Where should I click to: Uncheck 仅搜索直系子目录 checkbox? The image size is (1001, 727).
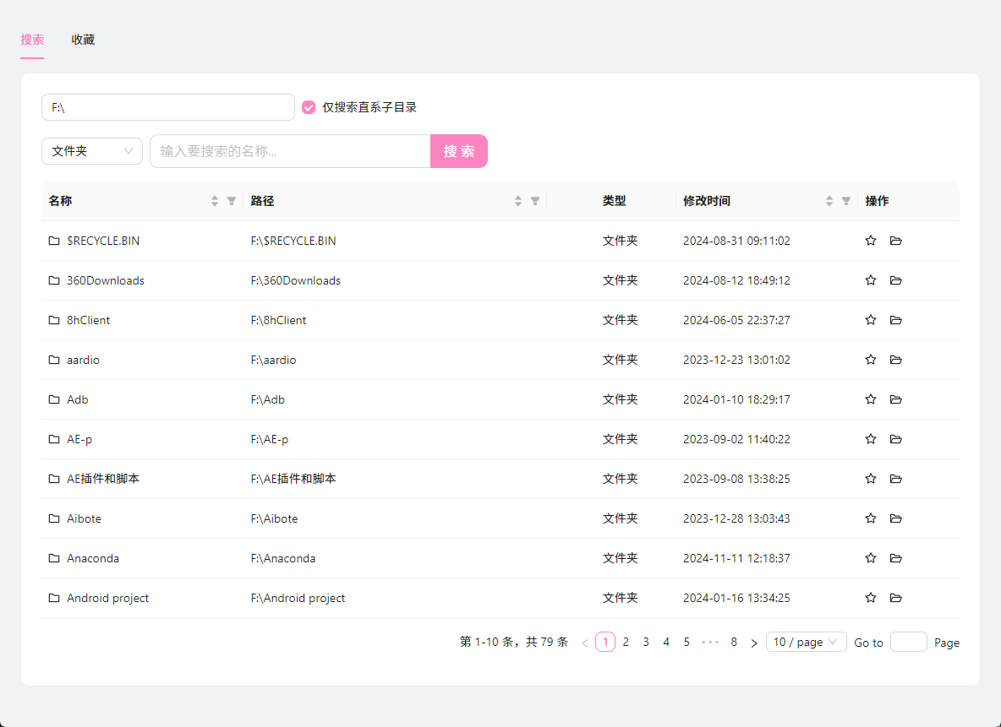click(309, 107)
